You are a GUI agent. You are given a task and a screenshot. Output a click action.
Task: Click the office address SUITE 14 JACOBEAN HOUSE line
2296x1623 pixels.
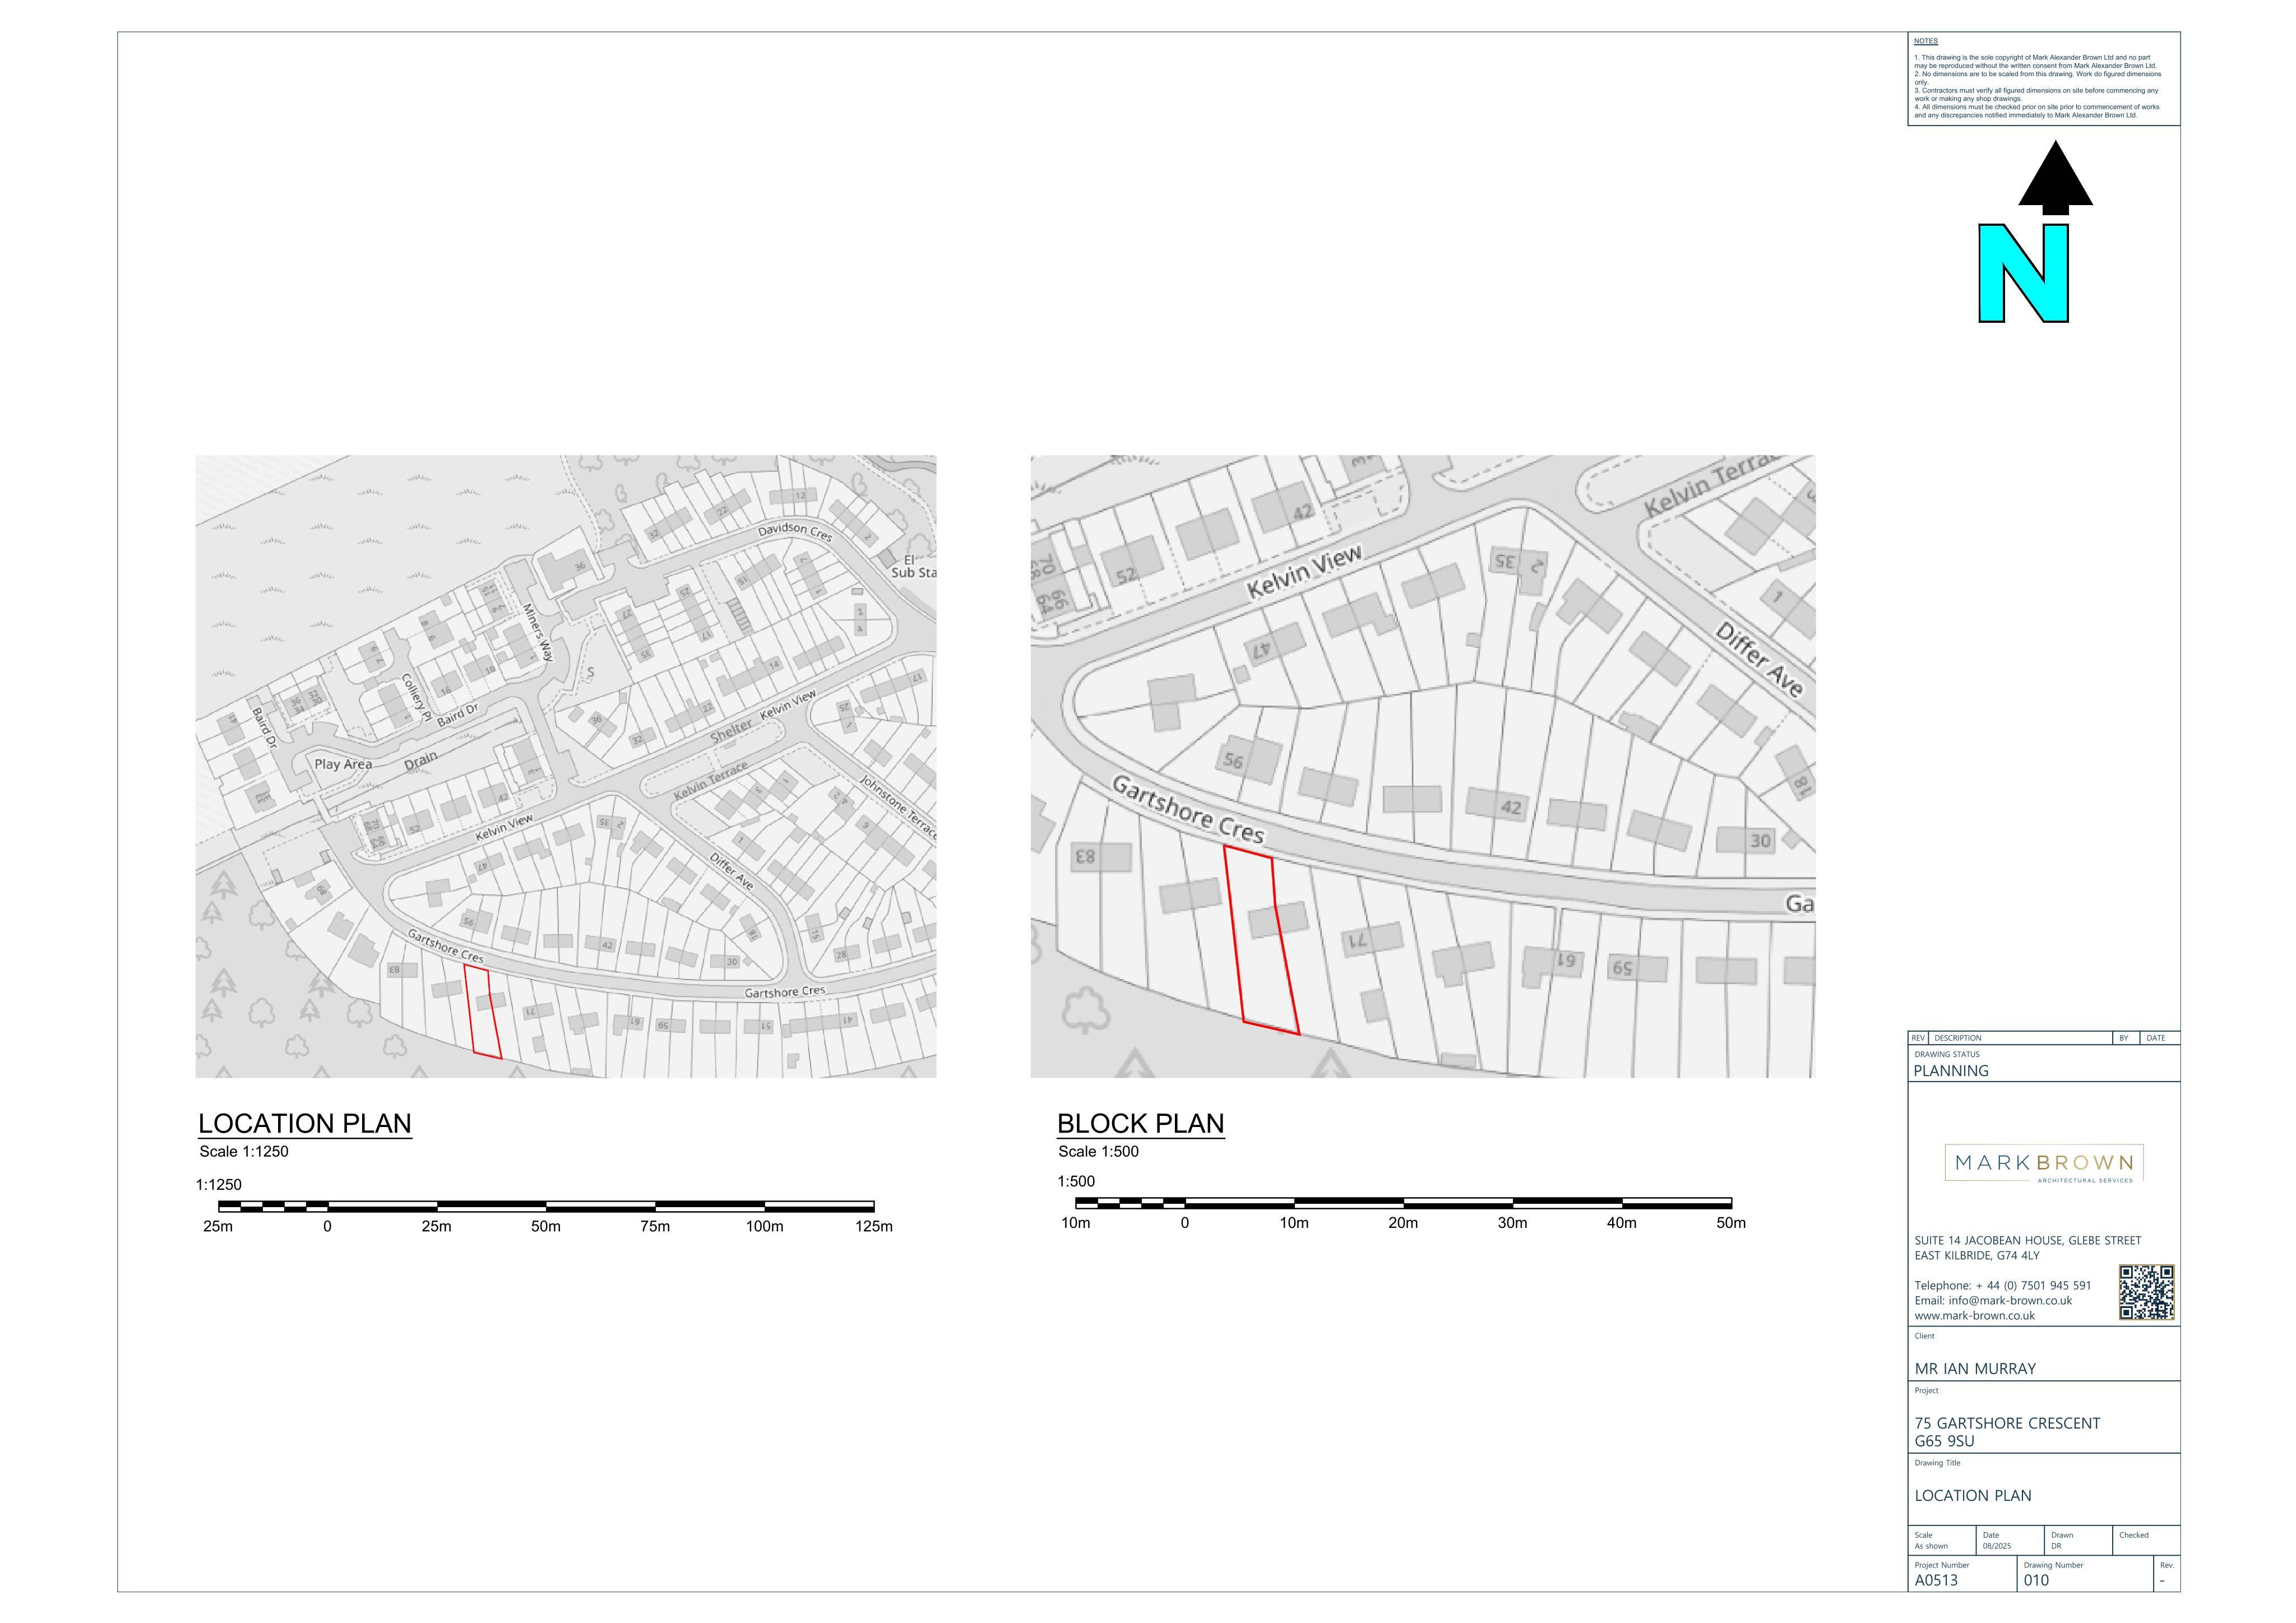coord(2028,1240)
